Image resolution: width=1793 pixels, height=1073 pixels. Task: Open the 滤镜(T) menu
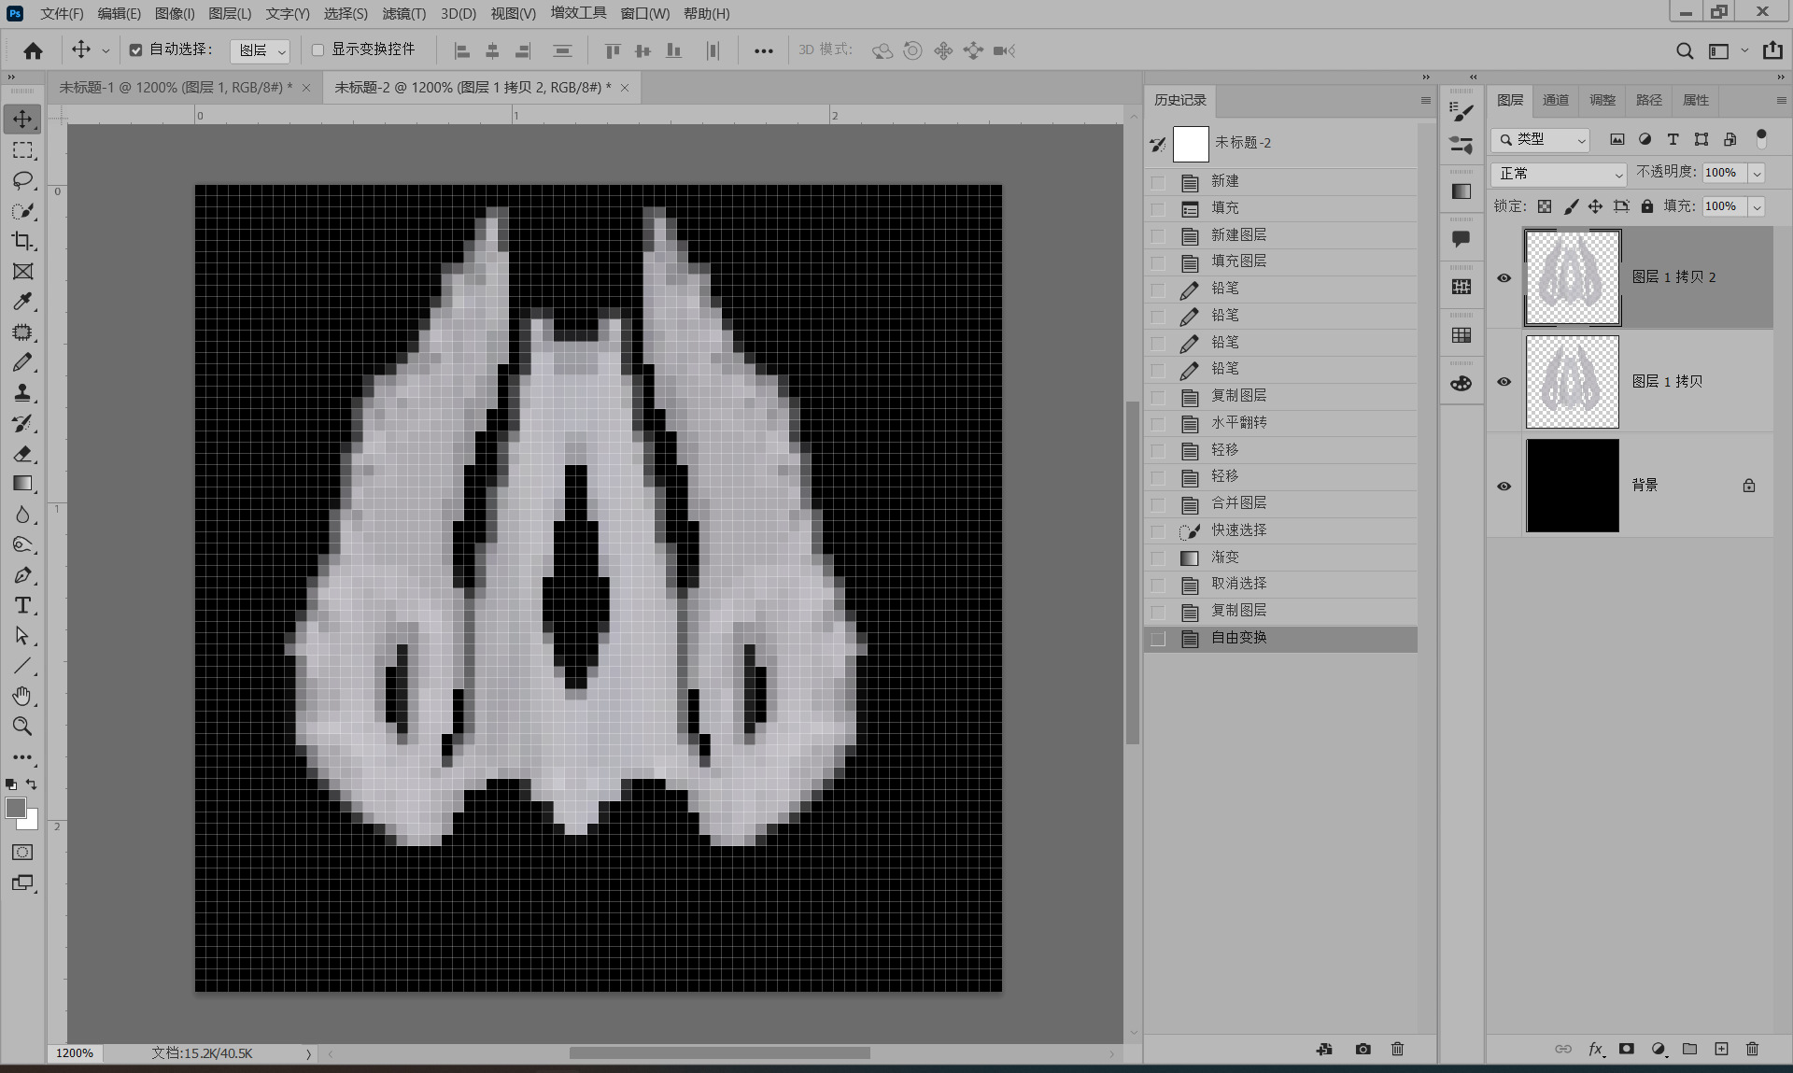pyautogui.click(x=403, y=13)
